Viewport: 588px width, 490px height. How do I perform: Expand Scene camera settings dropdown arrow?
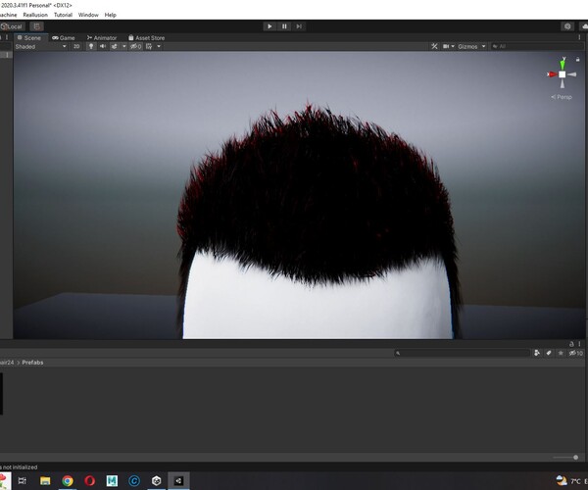tap(453, 46)
